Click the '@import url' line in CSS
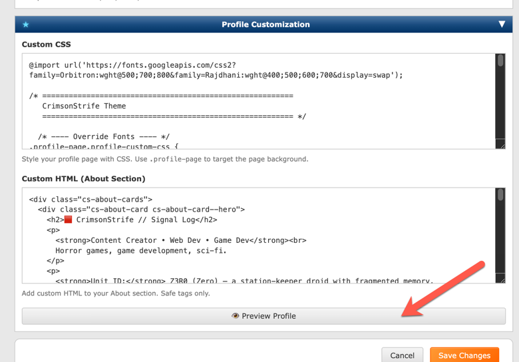The height and width of the screenshot is (362, 519). tap(132, 65)
